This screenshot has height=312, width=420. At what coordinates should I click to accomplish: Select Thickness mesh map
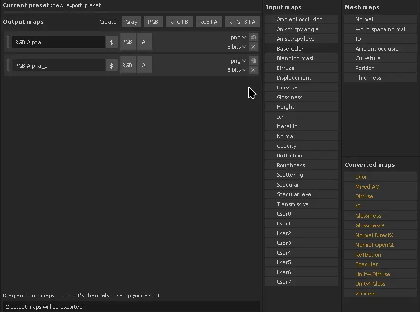[x=381, y=78]
